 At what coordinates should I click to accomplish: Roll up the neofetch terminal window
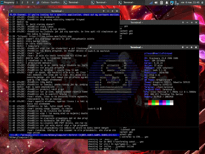(183, 47)
